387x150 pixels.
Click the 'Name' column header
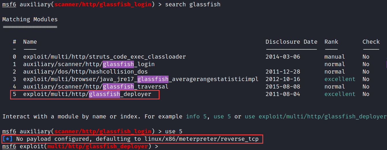click(30, 42)
